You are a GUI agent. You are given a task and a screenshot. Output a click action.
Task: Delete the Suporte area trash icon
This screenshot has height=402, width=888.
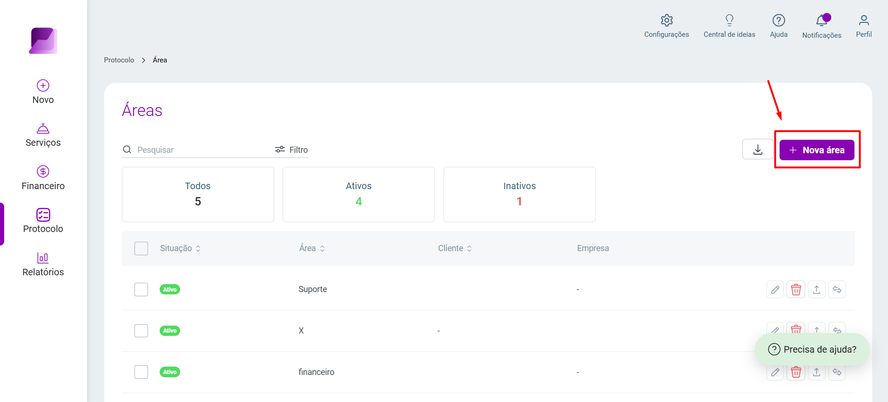click(796, 289)
